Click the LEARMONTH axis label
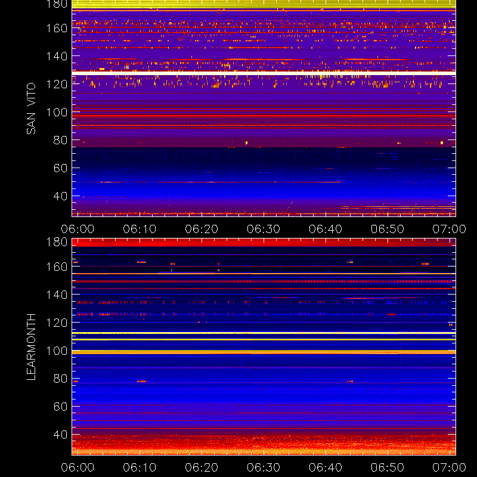The height and width of the screenshot is (477, 477). (x=31, y=347)
